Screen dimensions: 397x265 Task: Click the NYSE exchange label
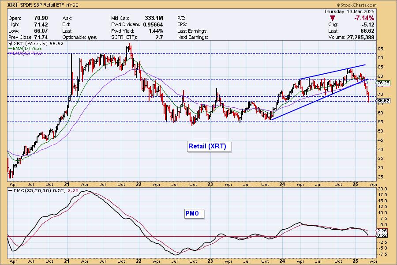(x=72, y=5)
